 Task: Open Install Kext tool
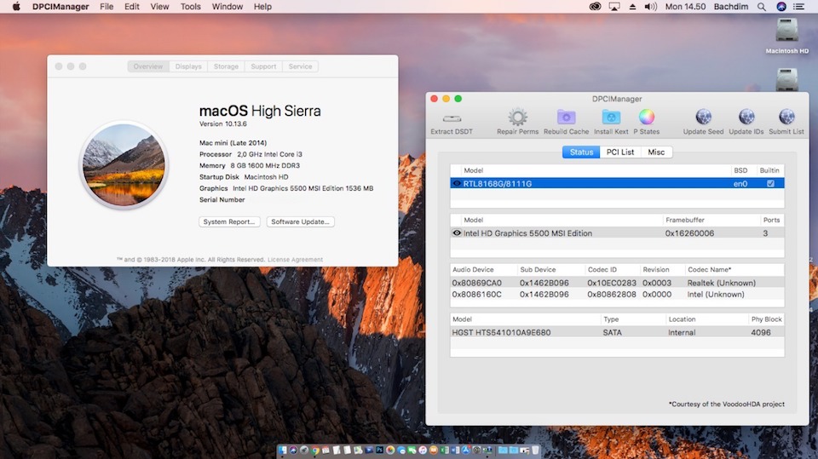coord(611,122)
